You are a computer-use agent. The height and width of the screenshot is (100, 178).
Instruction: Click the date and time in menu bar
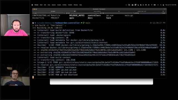[x=171, y=5]
